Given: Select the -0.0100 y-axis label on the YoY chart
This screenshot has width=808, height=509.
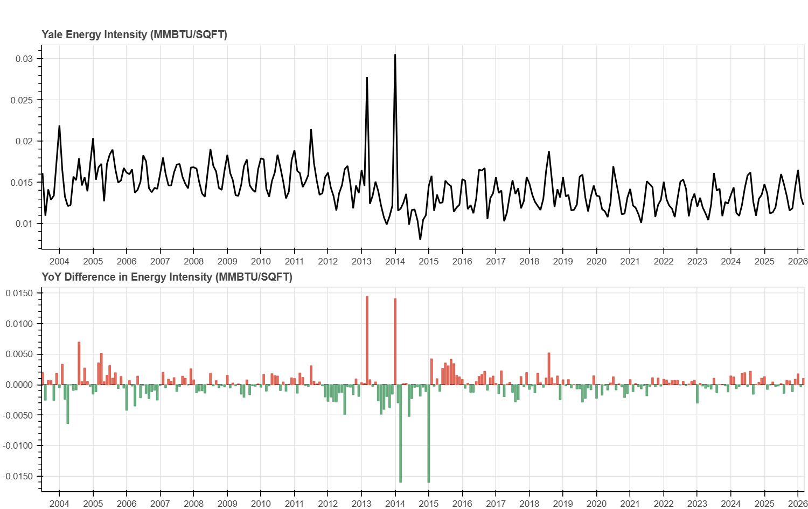Looking at the screenshot, I should (x=18, y=445).
